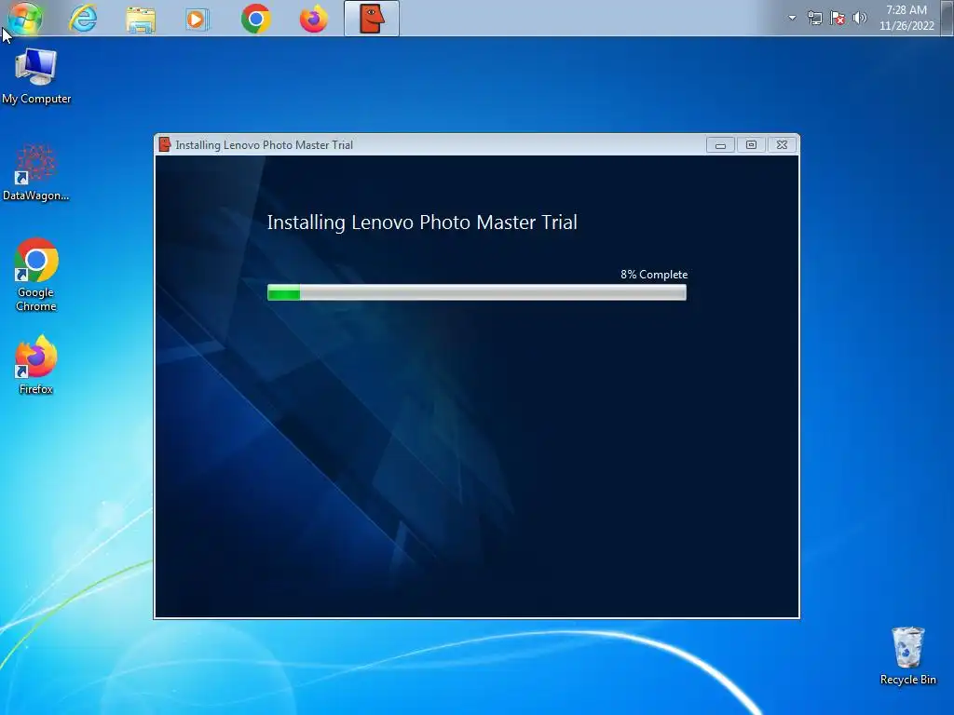
Task: Open the Action Center flag icon
Action: coord(838,19)
